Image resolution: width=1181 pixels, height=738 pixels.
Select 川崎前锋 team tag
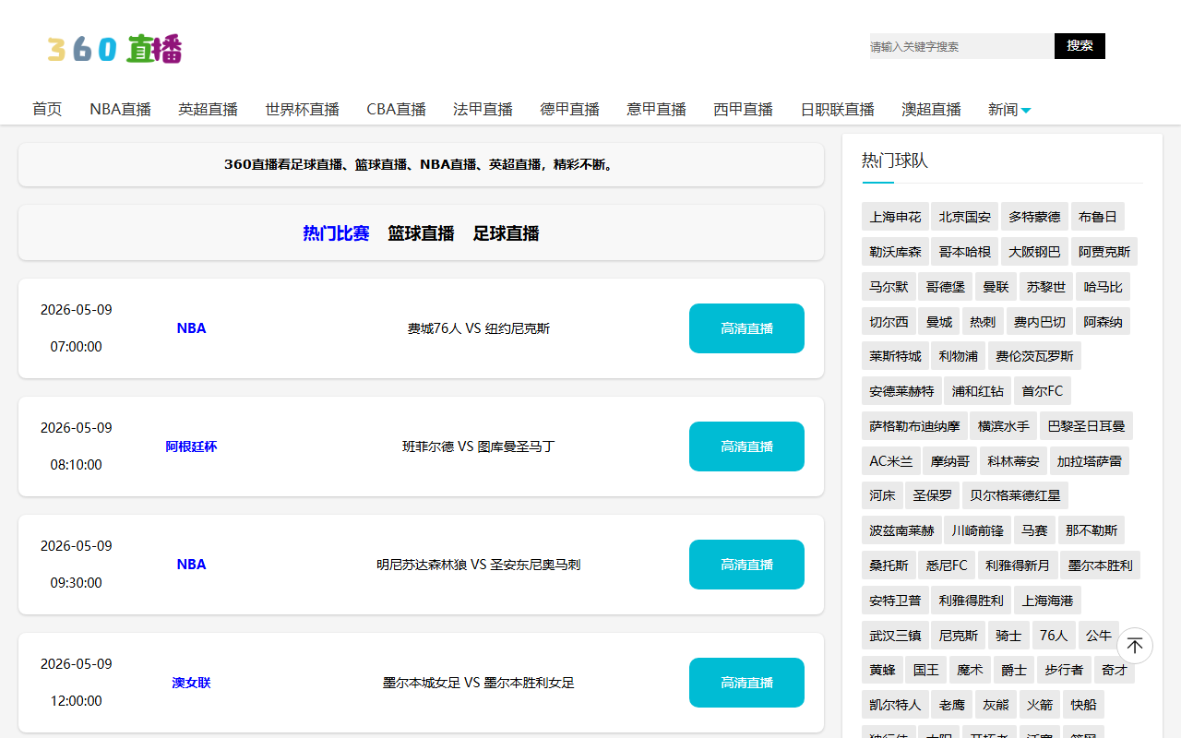coord(977,530)
